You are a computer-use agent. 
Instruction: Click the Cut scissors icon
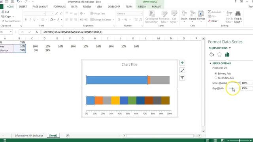3,12
